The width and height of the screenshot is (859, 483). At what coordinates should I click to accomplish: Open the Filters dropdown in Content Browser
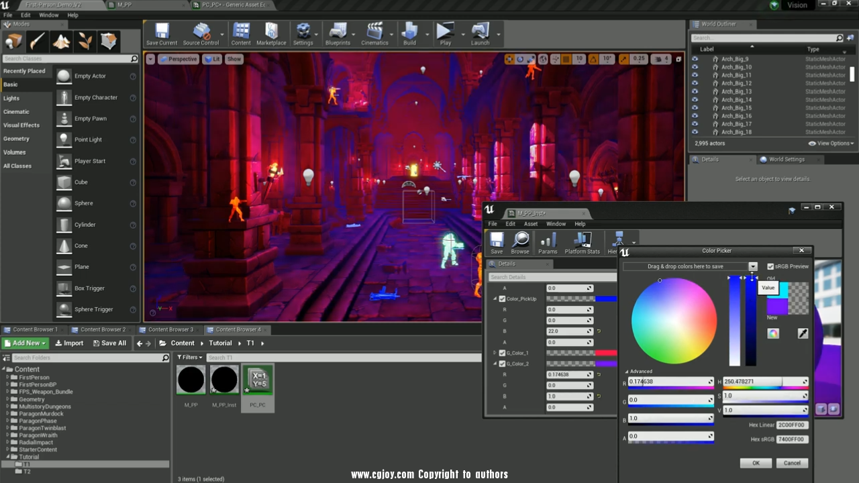tap(191, 358)
